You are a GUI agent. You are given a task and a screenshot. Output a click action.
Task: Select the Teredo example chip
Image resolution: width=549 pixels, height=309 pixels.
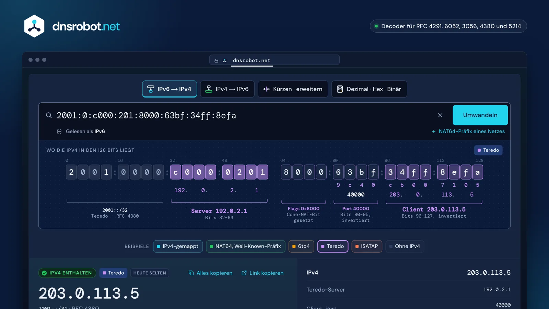pos(333,246)
